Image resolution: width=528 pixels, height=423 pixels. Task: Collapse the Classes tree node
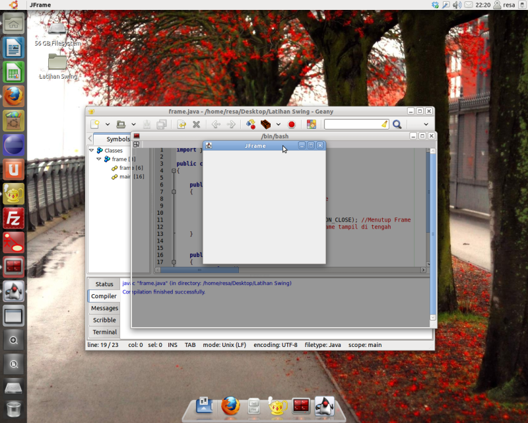[x=92, y=150]
